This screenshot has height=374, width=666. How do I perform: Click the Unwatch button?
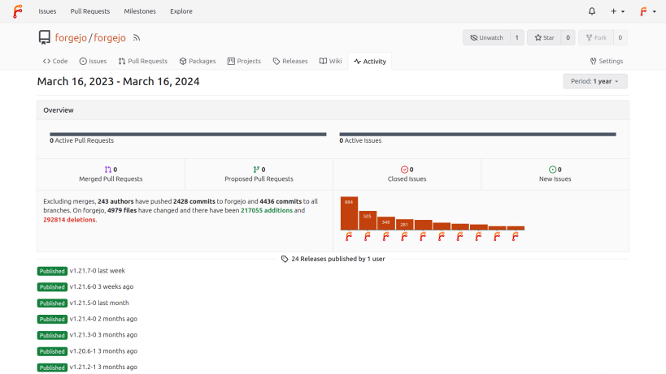pyautogui.click(x=486, y=37)
